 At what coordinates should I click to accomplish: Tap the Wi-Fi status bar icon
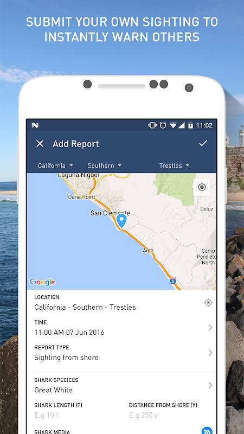click(x=173, y=125)
